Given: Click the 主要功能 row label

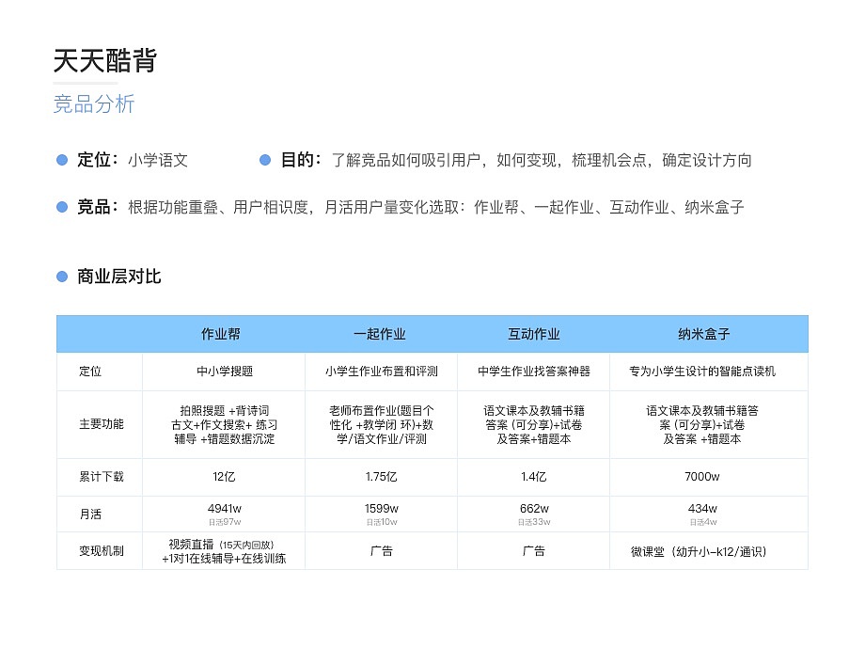Looking at the screenshot, I should [102, 424].
